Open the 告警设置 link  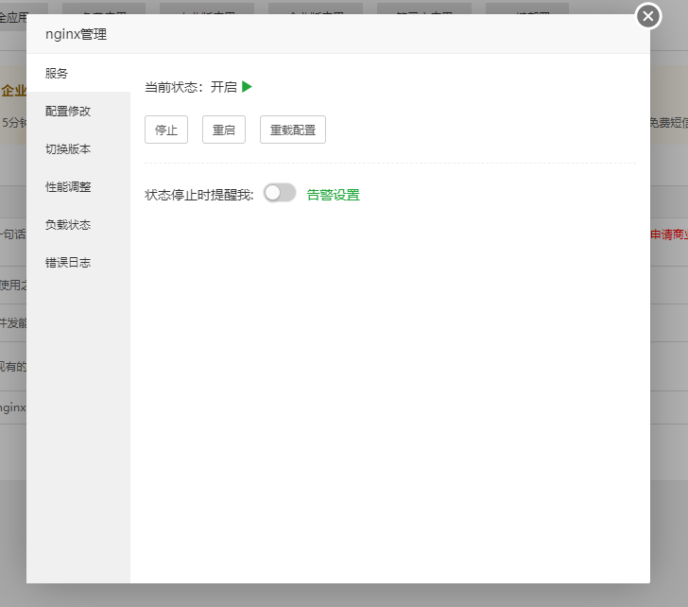point(333,195)
